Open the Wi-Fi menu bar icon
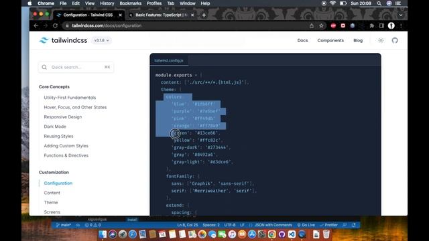Screen dimensions: 429x241 332,3
